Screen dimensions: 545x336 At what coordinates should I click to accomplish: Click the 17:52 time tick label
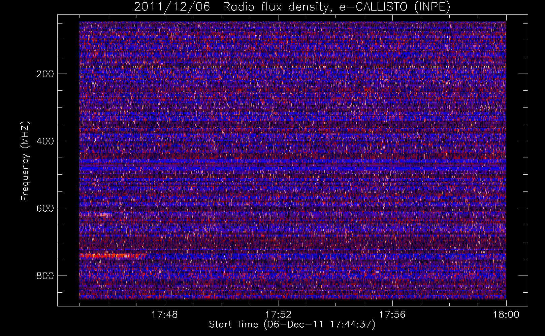point(278,315)
